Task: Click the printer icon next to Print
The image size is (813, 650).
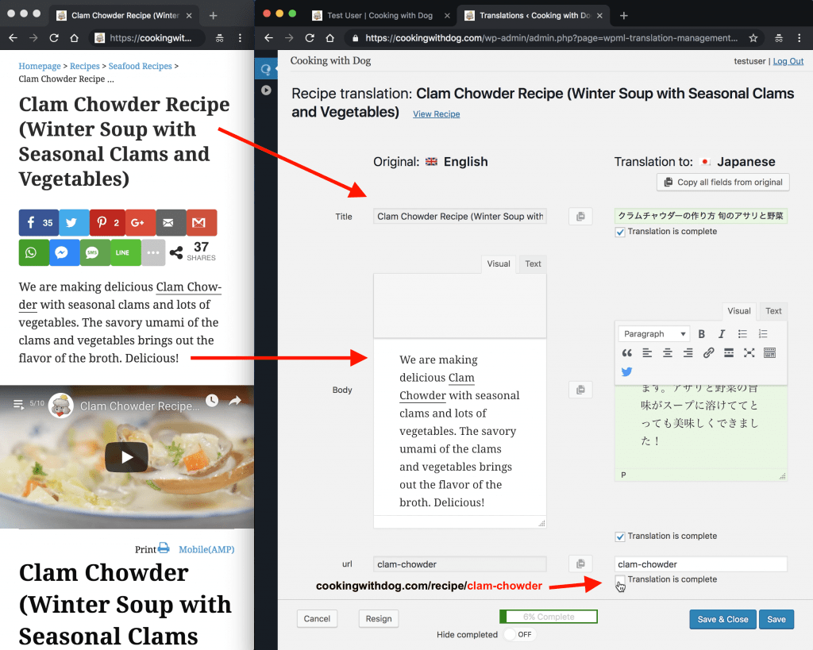Action: (x=164, y=548)
